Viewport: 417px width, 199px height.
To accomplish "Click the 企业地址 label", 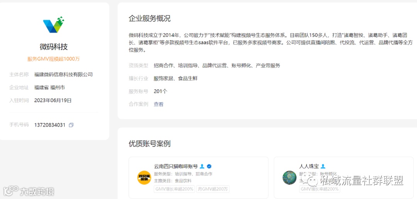I will pos(19,88).
